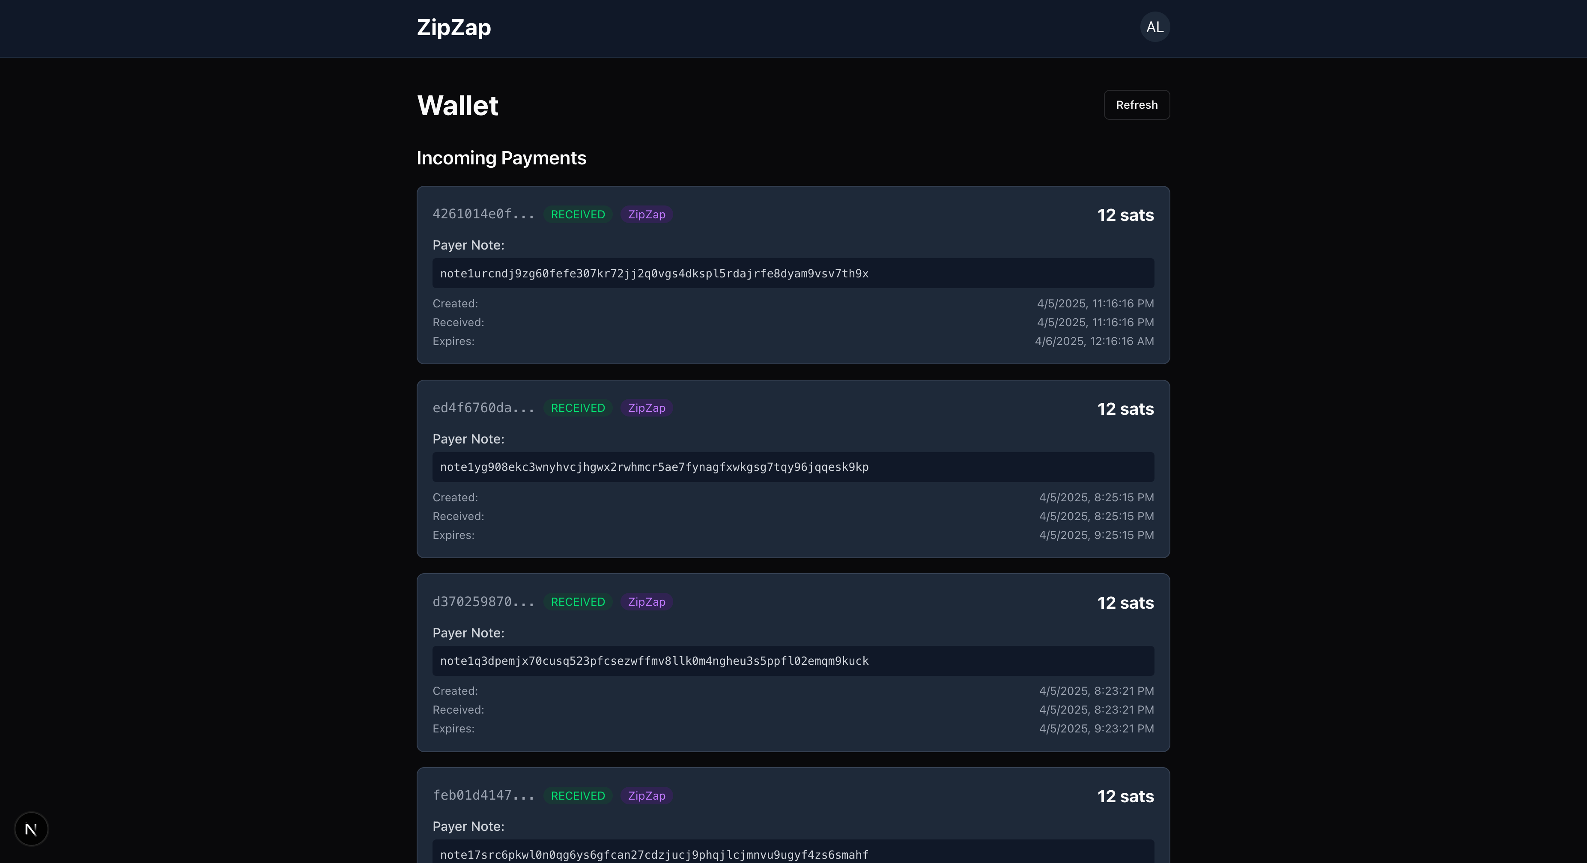Select payer note starting note1yg908ekc3wny
The width and height of the screenshot is (1587, 863).
tap(653, 467)
